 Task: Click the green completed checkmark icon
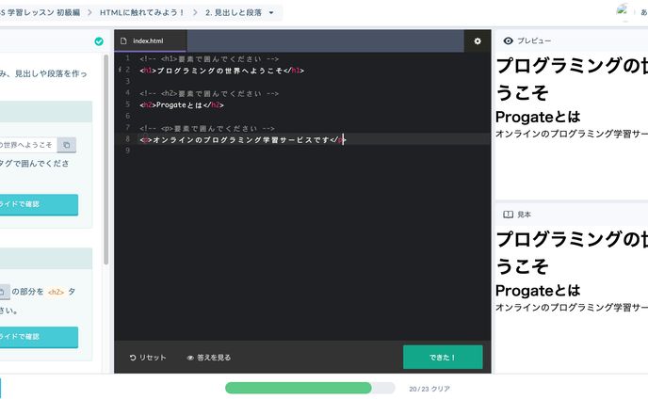tap(99, 41)
